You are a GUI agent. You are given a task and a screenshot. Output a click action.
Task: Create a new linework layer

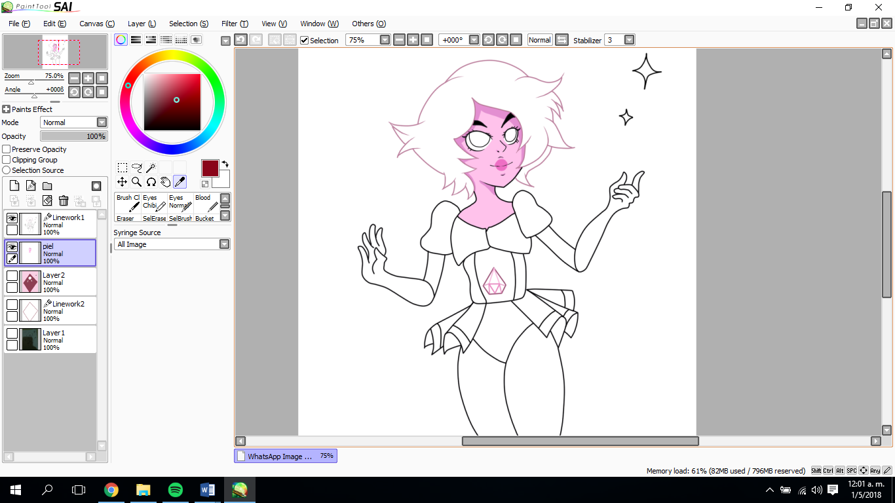(31, 186)
